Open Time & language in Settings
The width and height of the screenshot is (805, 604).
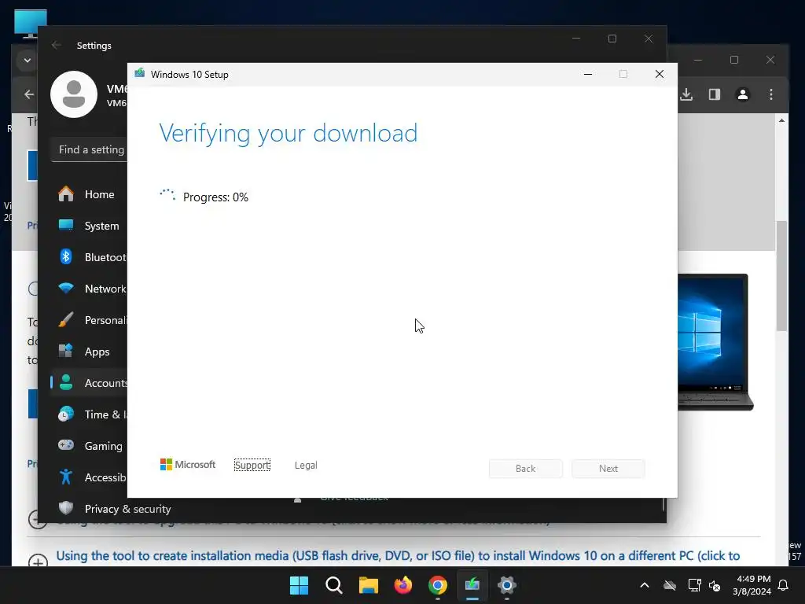tap(90, 414)
